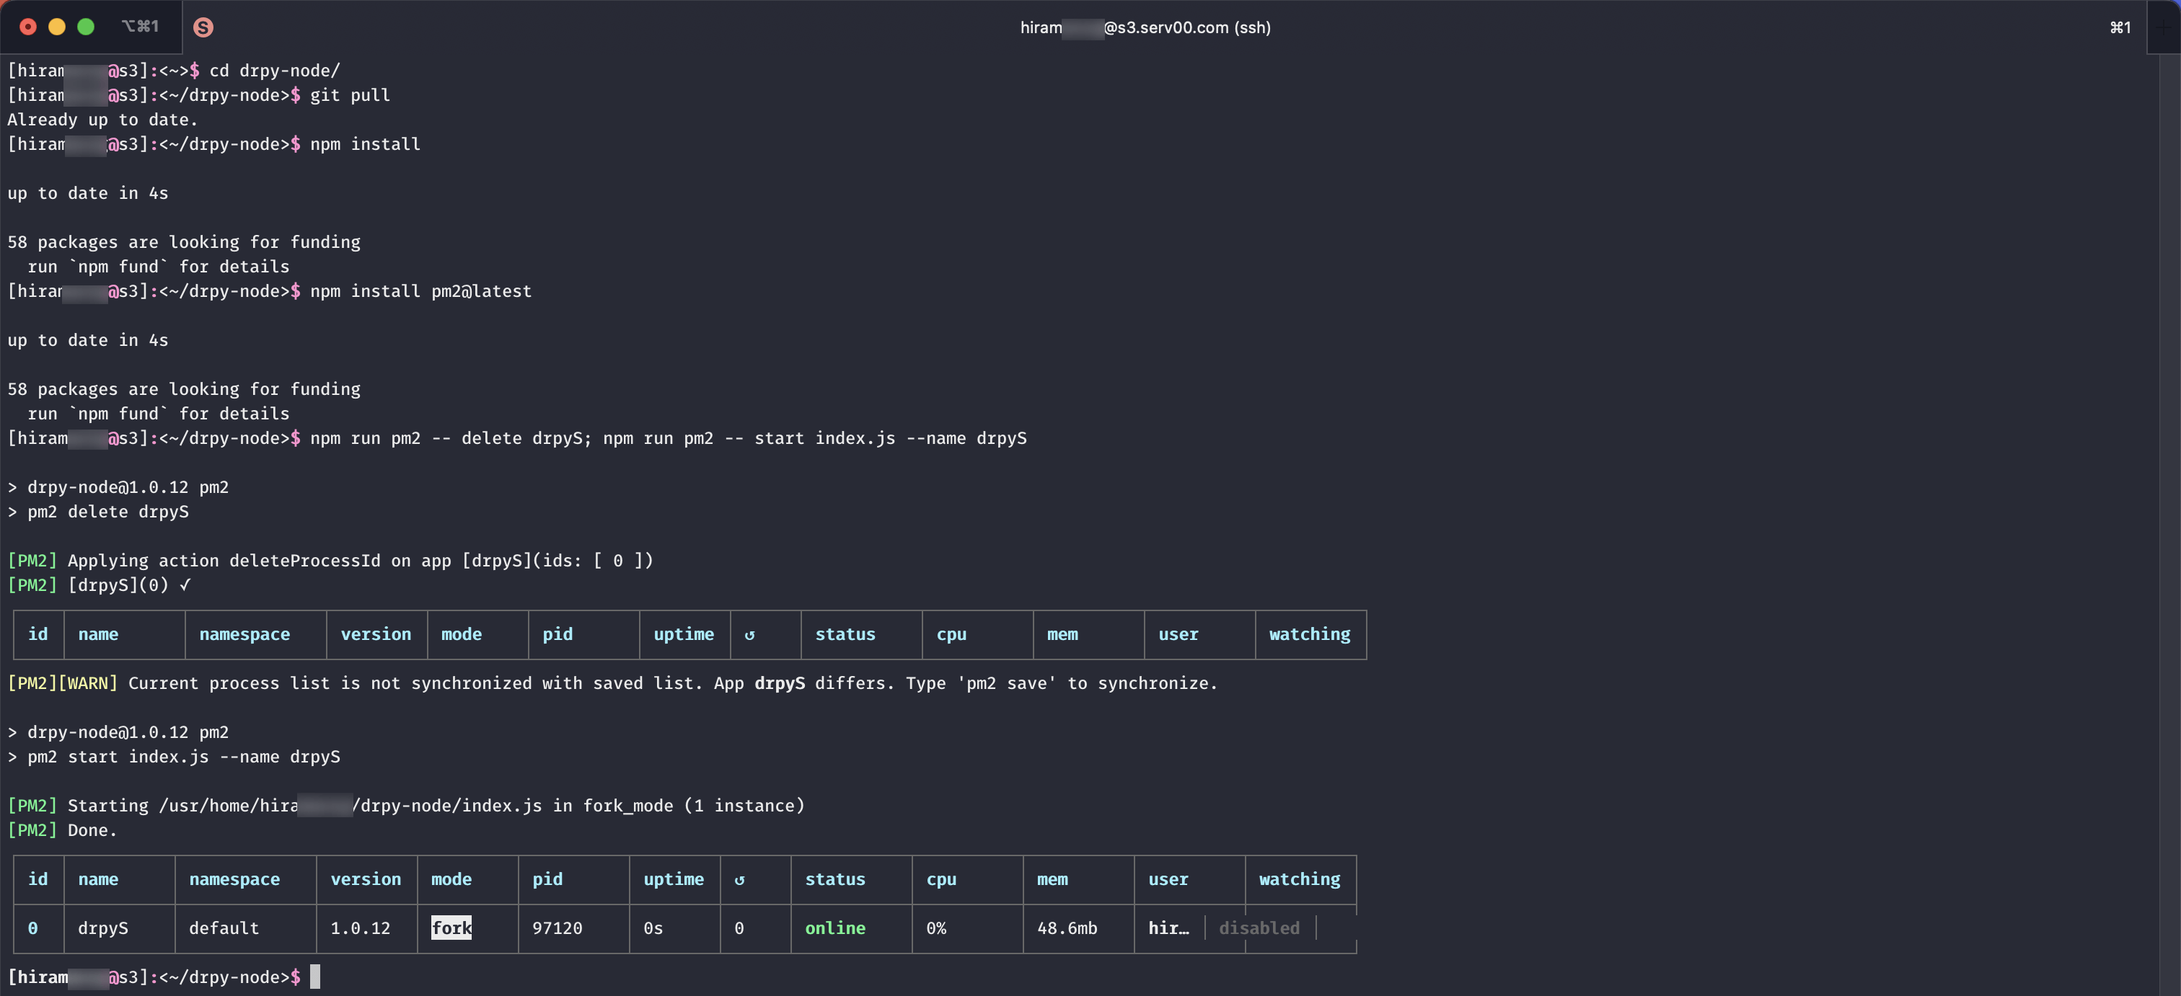Click the disabled watching cell in the process table
The image size is (2181, 996).
1259,928
